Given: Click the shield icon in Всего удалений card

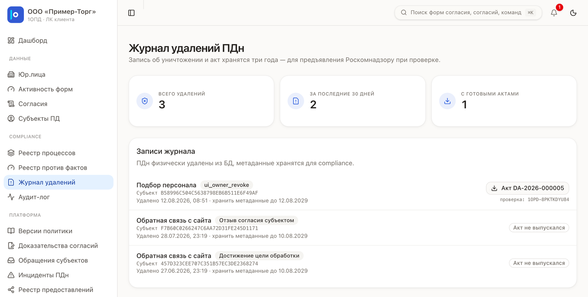Looking at the screenshot, I should point(145,101).
